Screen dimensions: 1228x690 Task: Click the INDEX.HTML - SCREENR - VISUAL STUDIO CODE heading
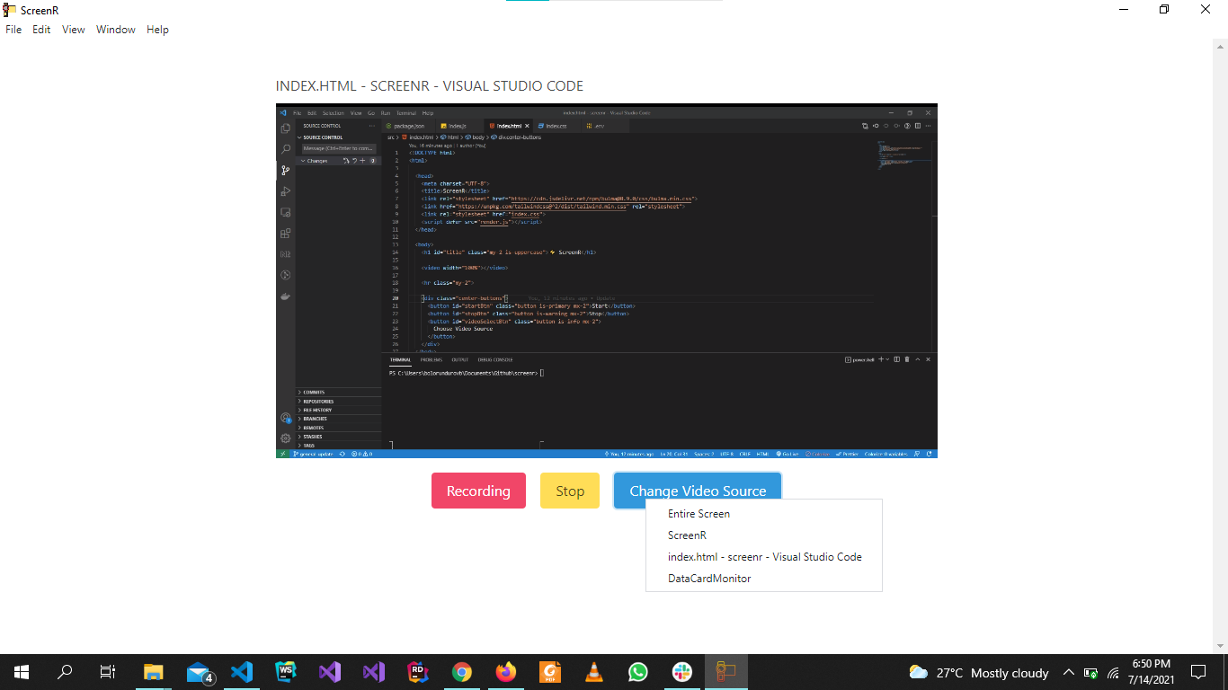point(430,86)
